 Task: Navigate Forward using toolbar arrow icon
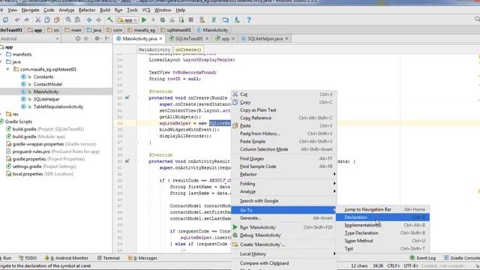98,20
